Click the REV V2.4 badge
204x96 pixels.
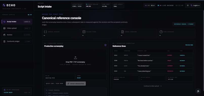pyautogui.click(x=150, y=6)
